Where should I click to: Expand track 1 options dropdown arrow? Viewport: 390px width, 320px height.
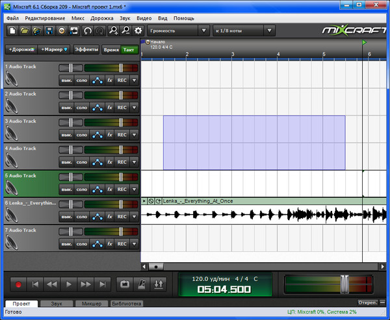point(135,80)
